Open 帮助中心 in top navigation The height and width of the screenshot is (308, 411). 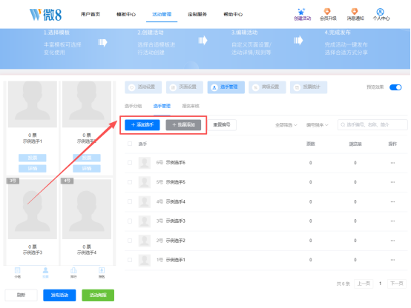coord(233,14)
